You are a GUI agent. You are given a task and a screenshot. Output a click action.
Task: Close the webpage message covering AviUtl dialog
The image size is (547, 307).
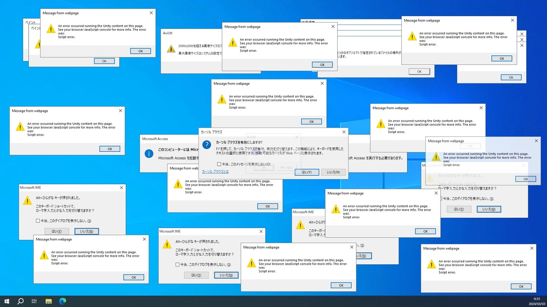[333, 26]
